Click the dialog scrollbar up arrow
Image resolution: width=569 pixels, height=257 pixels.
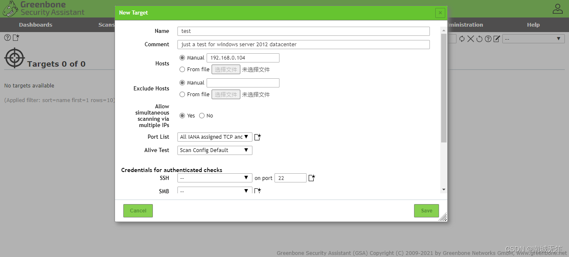click(x=444, y=30)
